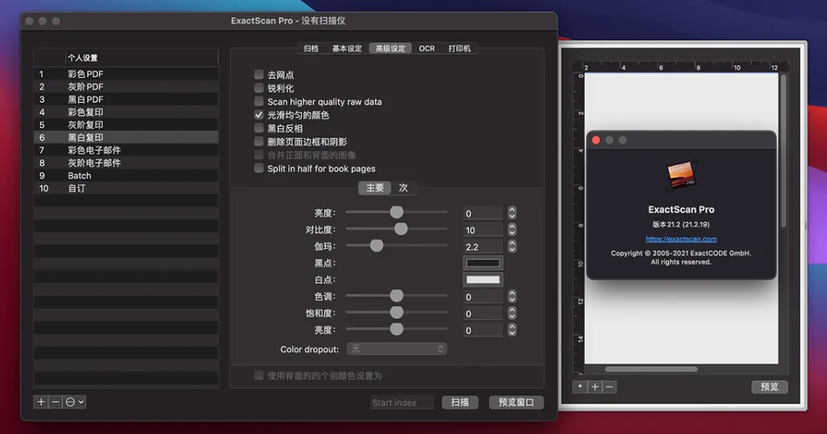The width and height of the screenshot is (827, 434).
Task: Enable 删除页面边框和阴影 checkbox
Action: (259, 141)
